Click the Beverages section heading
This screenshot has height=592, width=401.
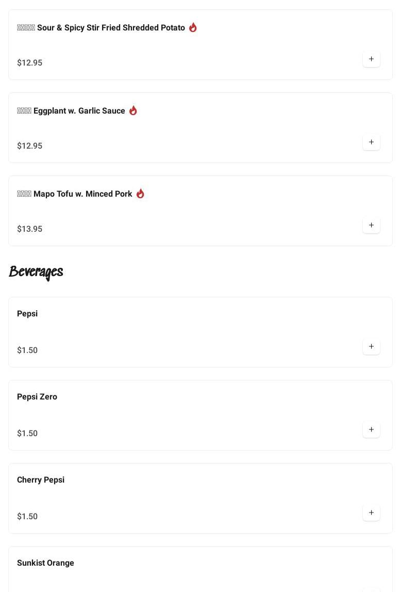36,271
